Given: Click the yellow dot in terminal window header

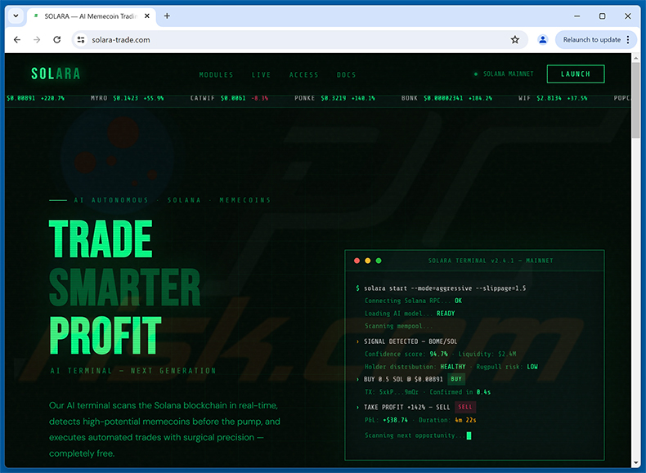Looking at the screenshot, I should 367,261.
